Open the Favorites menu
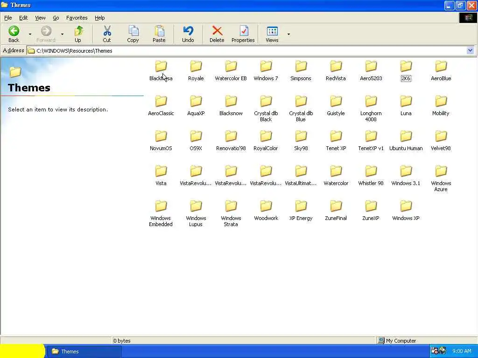478x358 pixels. click(x=77, y=18)
